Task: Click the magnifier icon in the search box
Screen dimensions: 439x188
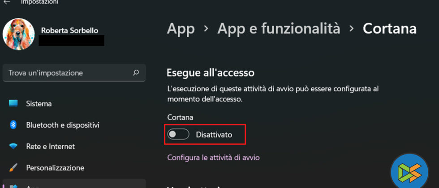Action: point(136,73)
